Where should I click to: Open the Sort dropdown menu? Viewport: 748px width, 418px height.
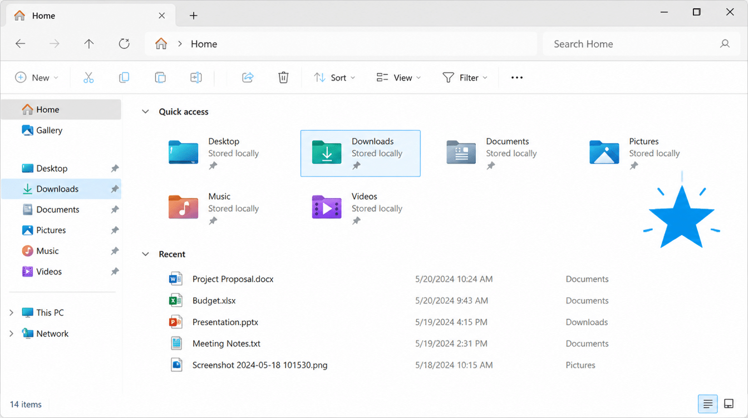pyautogui.click(x=334, y=78)
